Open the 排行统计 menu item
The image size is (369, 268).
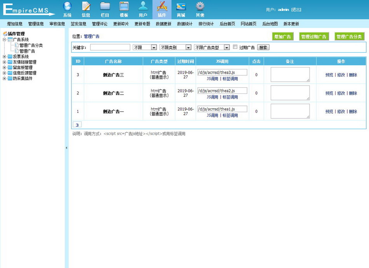[x=206, y=24]
